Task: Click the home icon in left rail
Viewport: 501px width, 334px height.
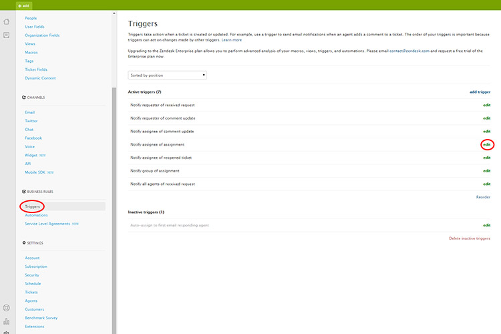Action: (7, 21)
